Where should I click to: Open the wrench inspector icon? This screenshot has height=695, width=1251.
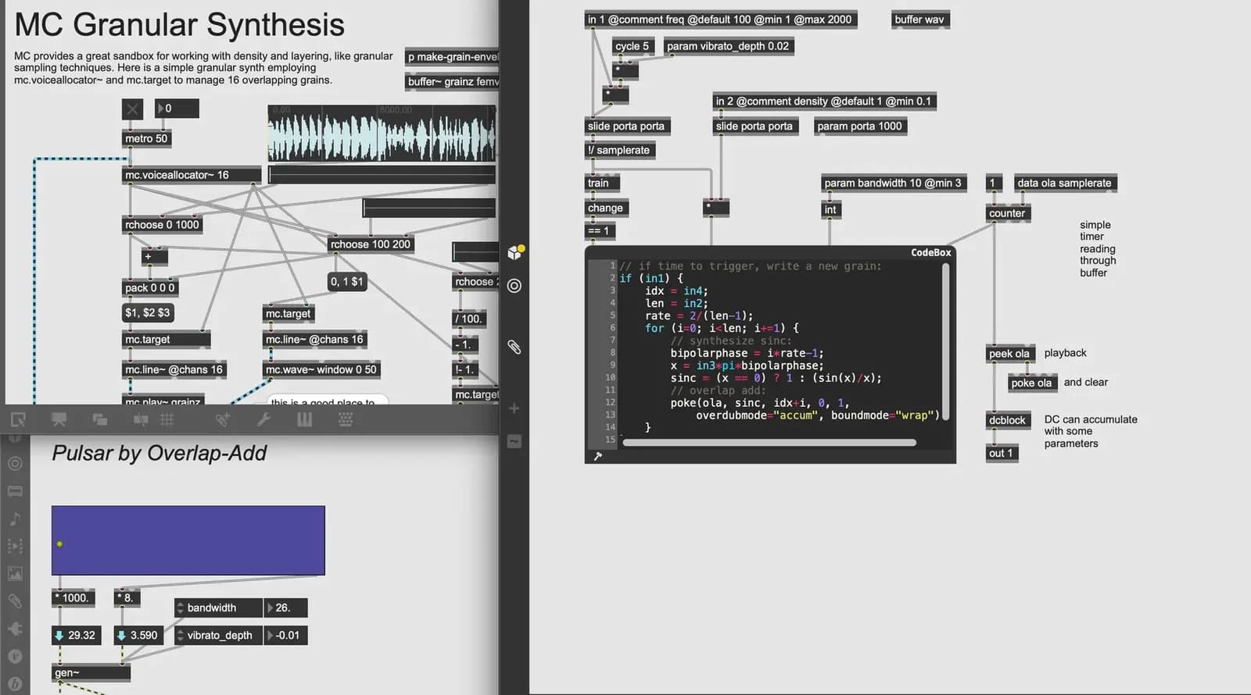coord(263,420)
